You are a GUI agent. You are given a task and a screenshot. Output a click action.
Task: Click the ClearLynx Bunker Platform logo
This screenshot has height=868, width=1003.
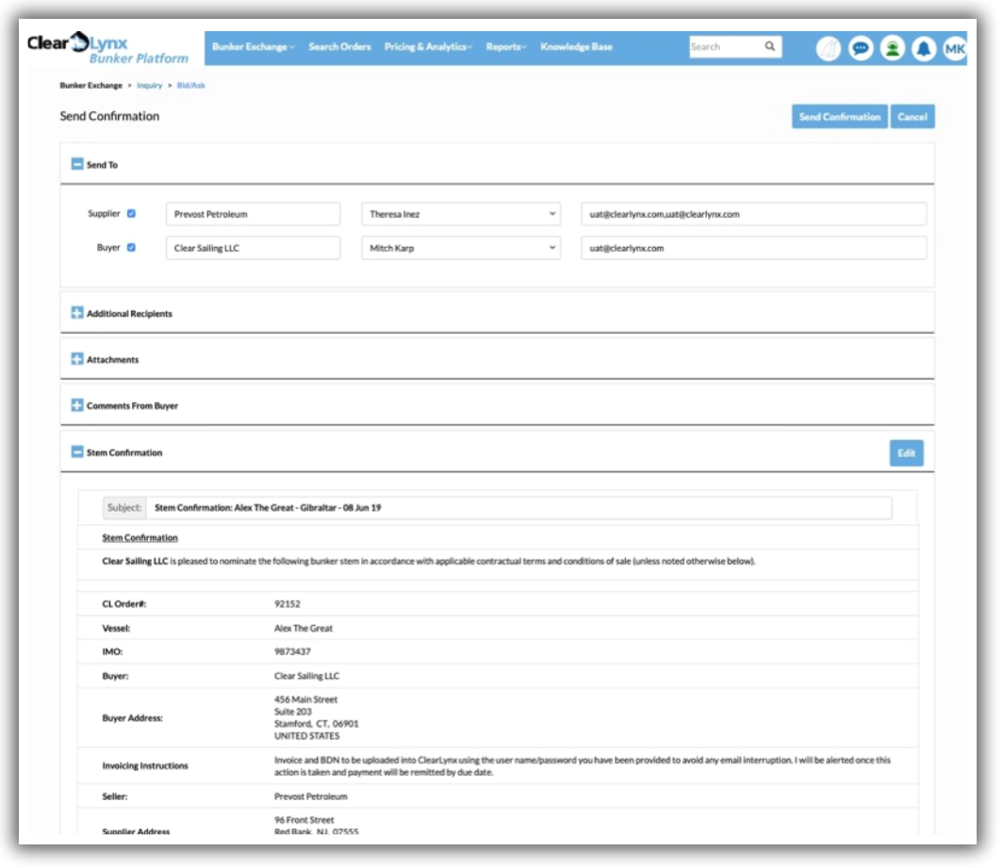pyautogui.click(x=107, y=48)
